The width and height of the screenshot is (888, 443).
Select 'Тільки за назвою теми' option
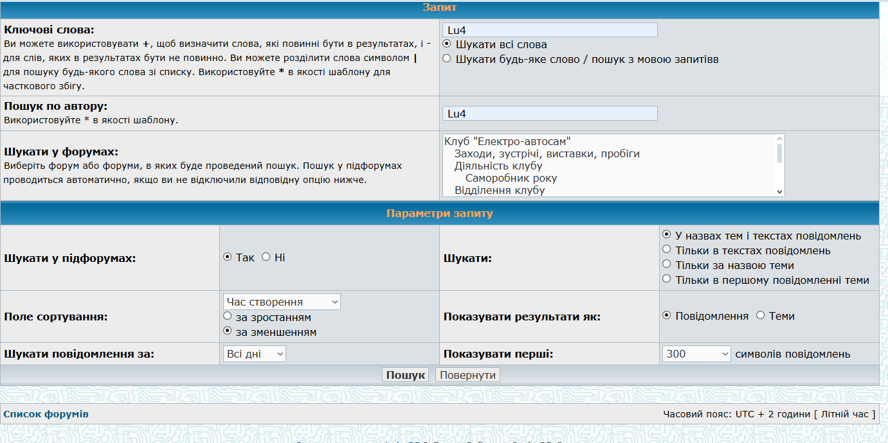pos(667,265)
